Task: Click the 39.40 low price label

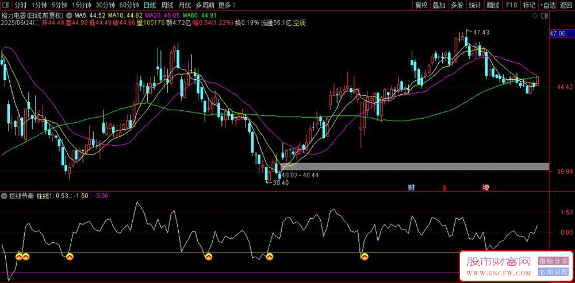Action: coord(281,183)
